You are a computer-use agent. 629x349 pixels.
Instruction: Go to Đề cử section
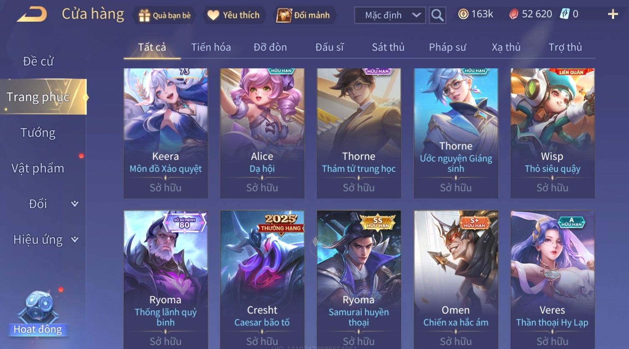[38, 61]
